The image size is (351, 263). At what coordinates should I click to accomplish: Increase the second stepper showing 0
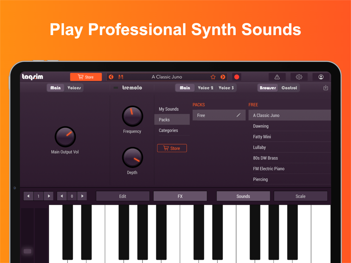(x=82, y=196)
